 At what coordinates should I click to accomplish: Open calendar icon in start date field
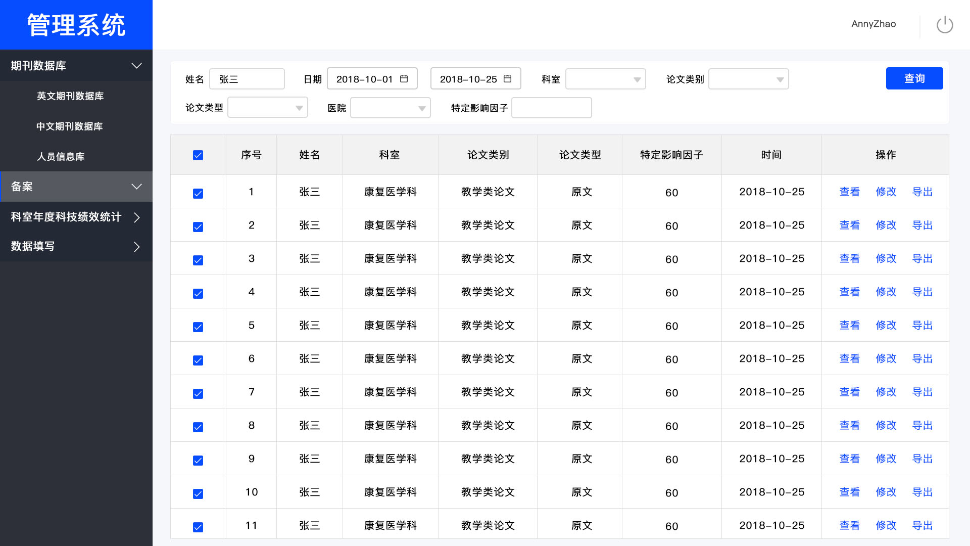coord(404,79)
